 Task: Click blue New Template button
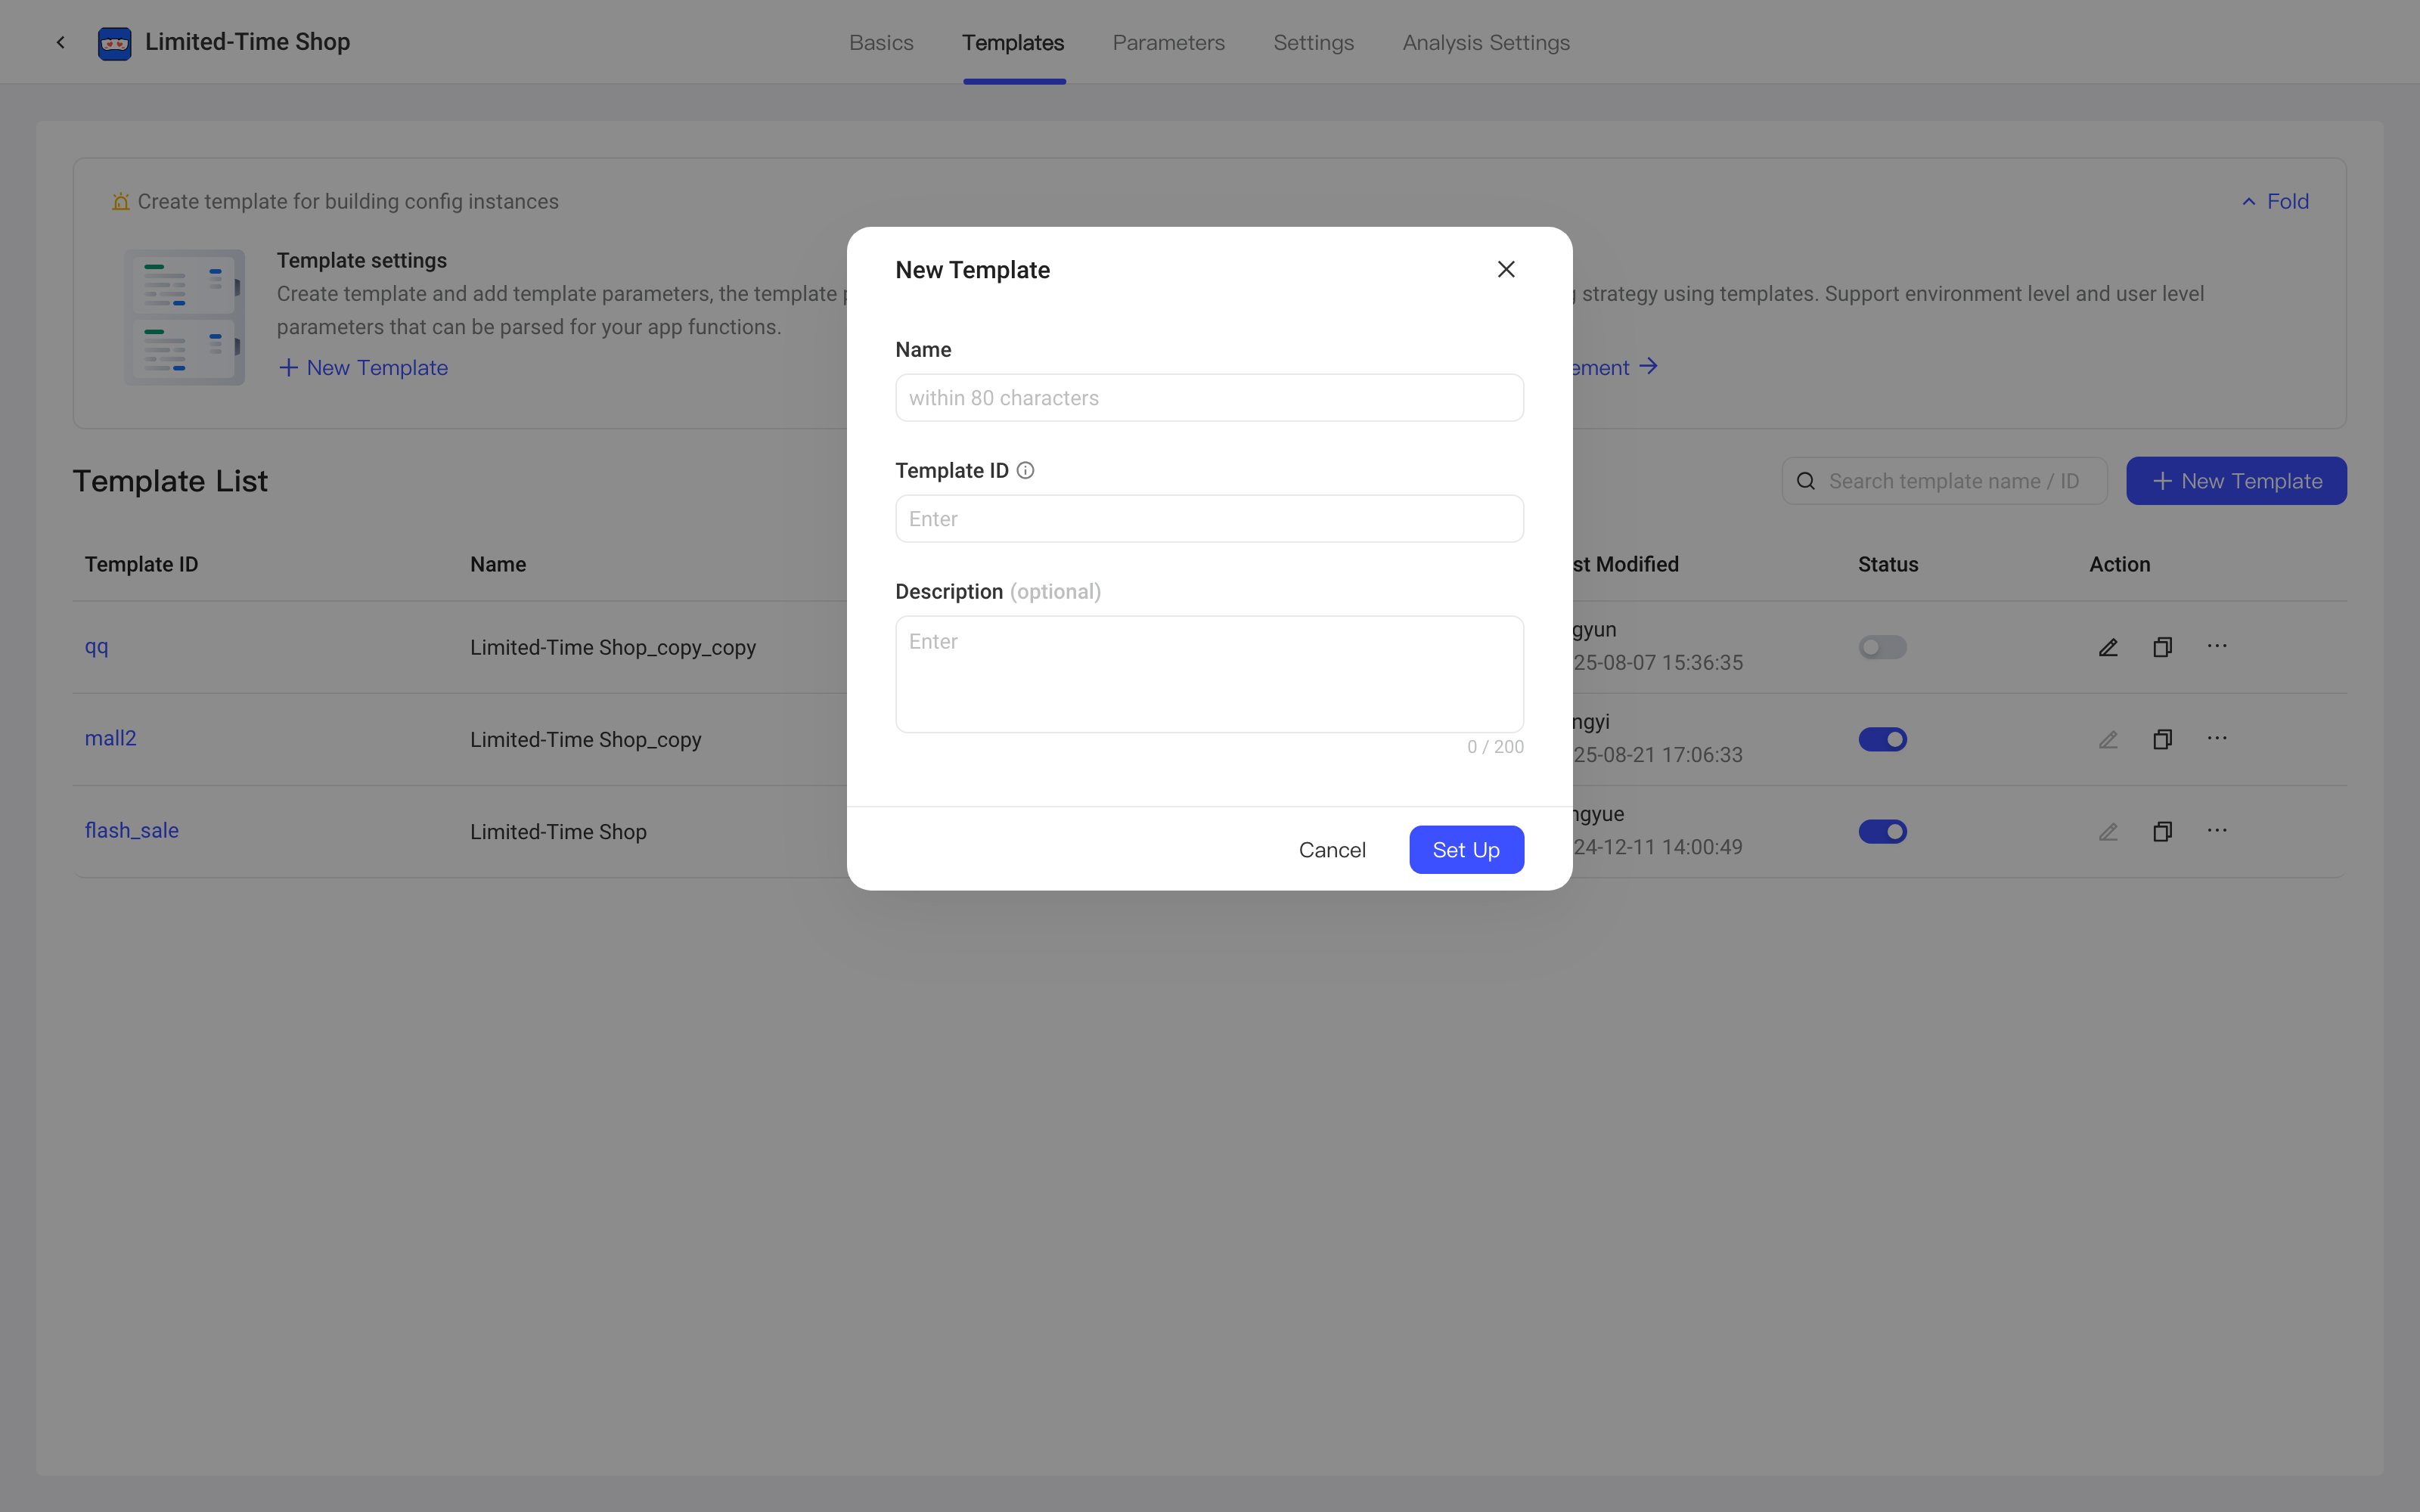click(x=2236, y=481)
